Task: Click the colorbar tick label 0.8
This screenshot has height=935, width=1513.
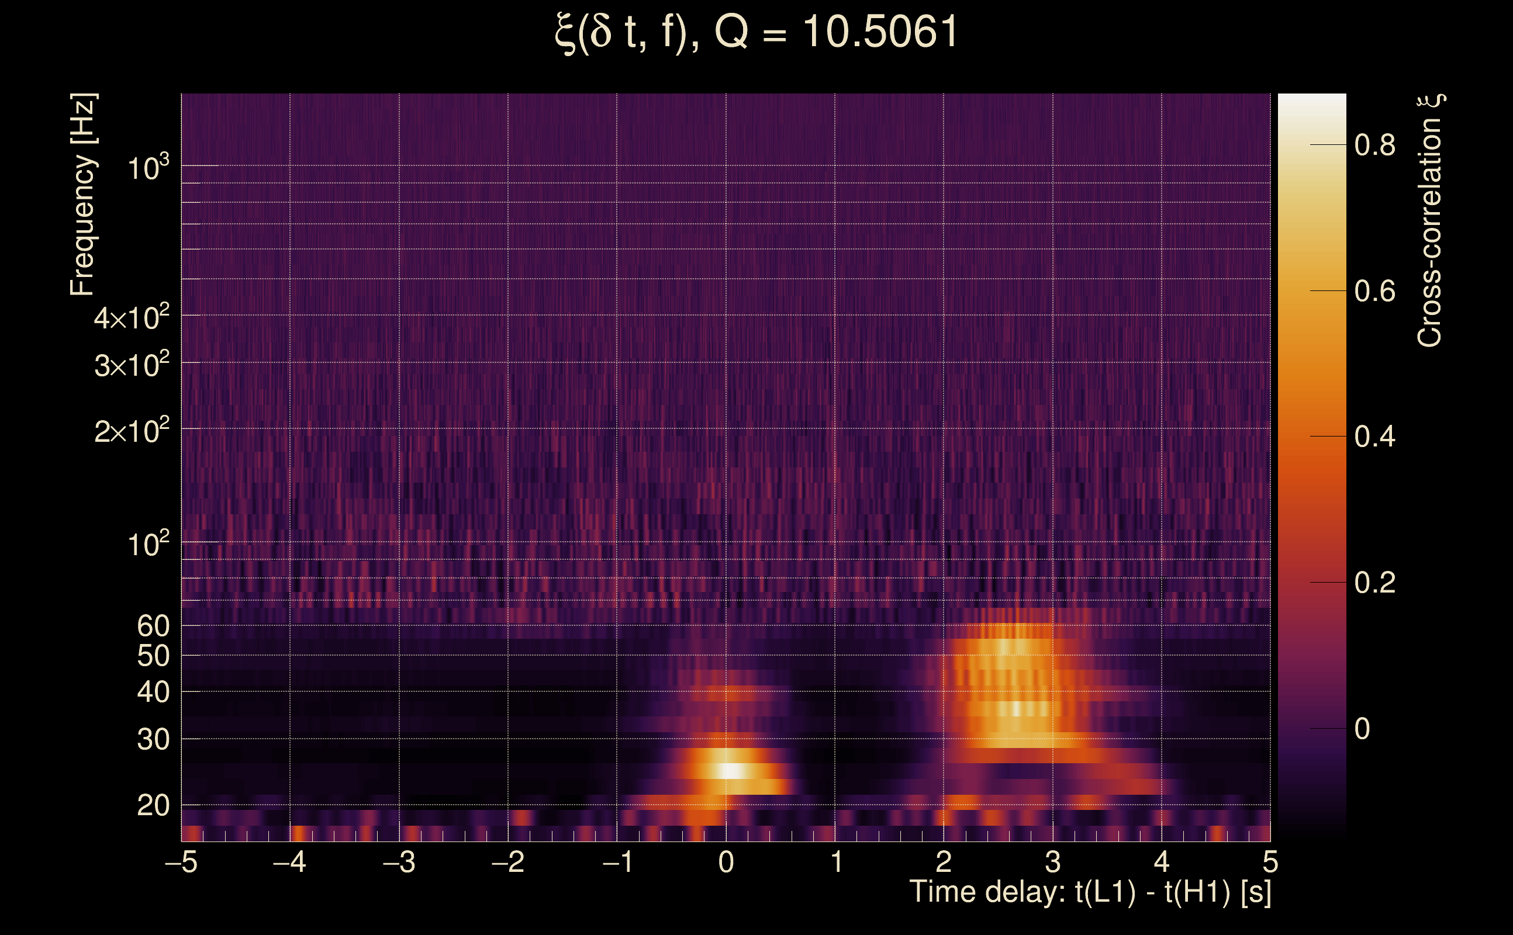Action: tap(1374, 146)
